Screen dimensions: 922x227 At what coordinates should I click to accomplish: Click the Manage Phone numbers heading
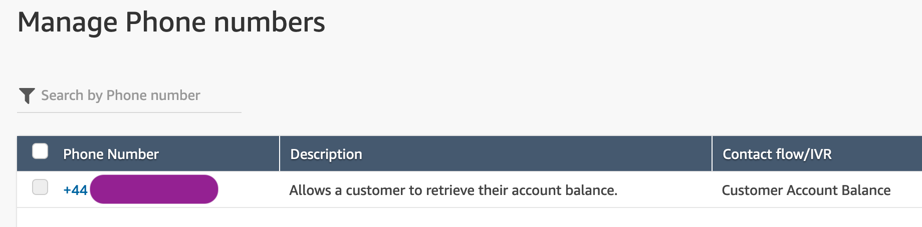pos(171,22)
